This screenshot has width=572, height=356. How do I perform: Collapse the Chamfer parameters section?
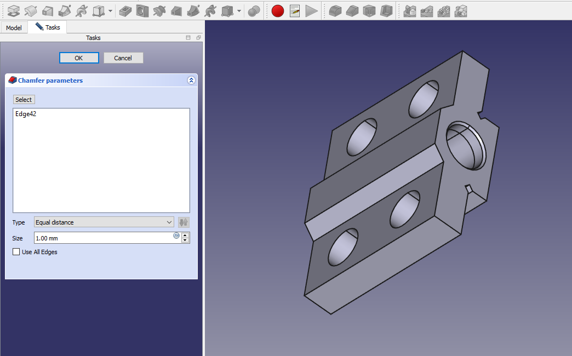[x=191, y=81]
